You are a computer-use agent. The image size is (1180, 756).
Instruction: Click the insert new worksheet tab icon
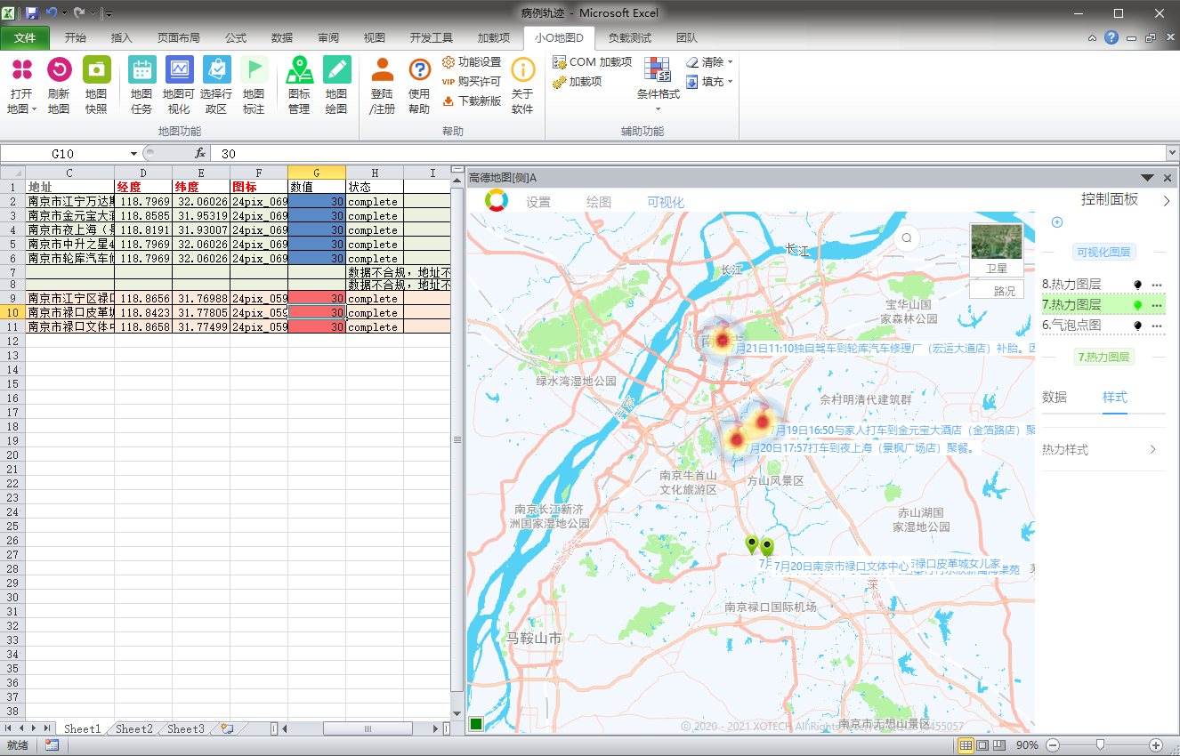[x=227, y=728]
